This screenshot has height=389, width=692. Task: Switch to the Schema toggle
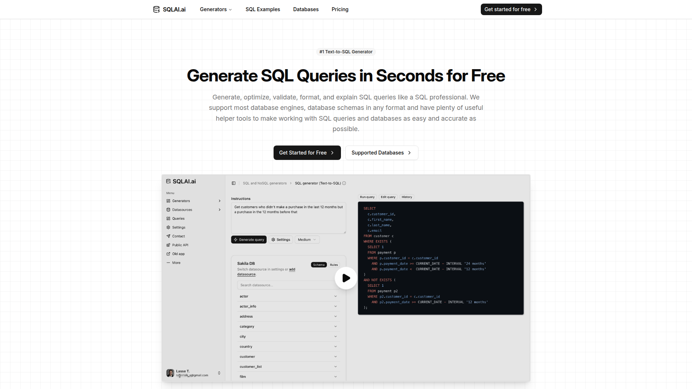[x=319, y=265]
